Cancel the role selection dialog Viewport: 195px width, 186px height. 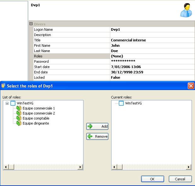pyautogui.click(x=180, y=179)
